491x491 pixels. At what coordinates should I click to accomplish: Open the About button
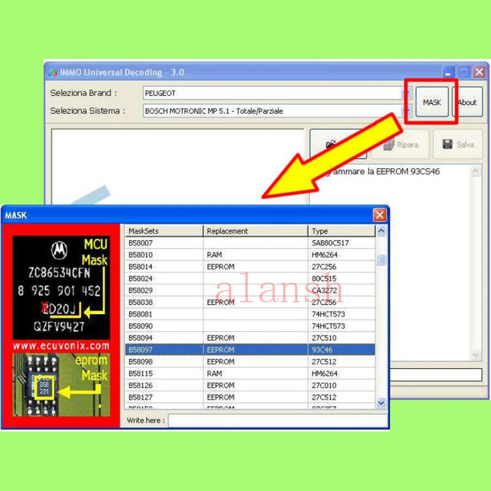click(468, 102)
